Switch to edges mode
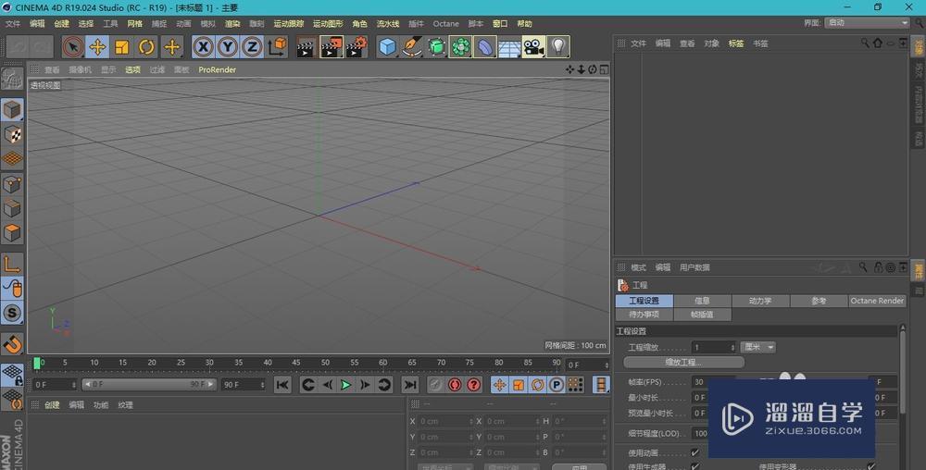 tap(12, 209)
